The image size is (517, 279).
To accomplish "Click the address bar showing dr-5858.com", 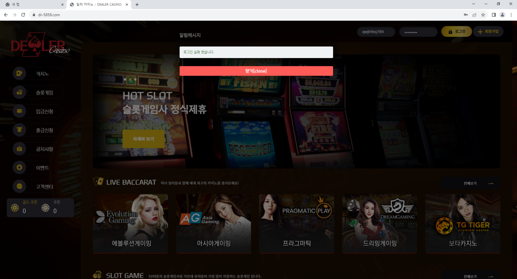I will (x=246, y=15).
